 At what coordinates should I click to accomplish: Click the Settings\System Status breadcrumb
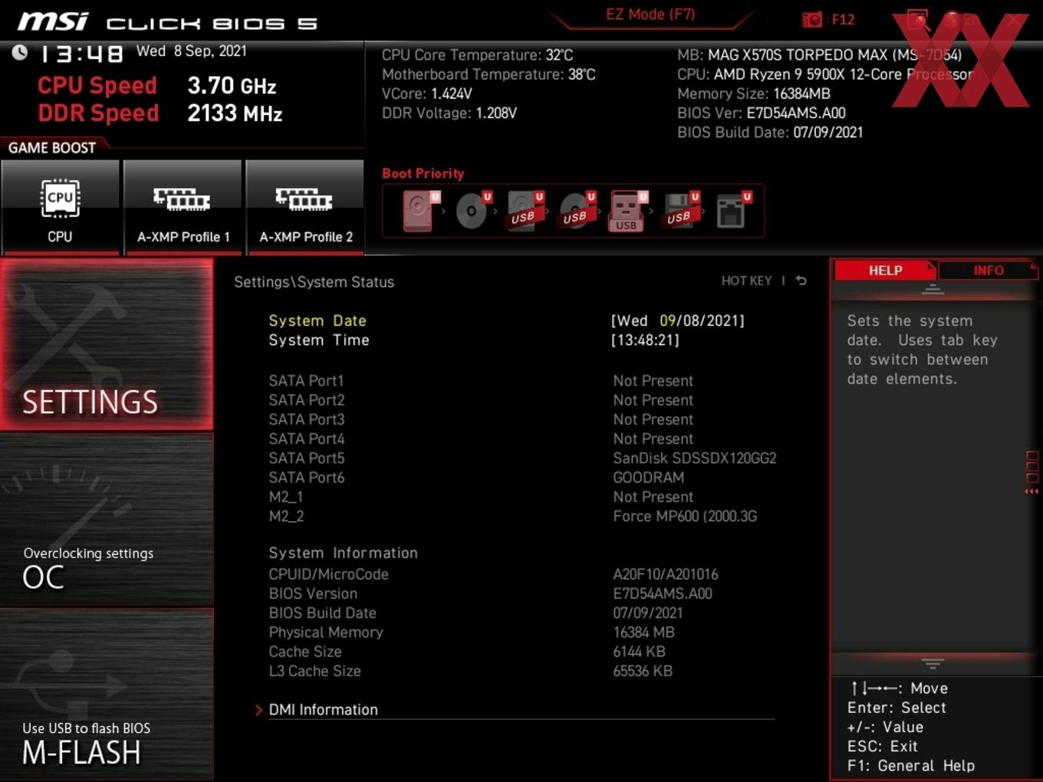[x=314, y=282]
